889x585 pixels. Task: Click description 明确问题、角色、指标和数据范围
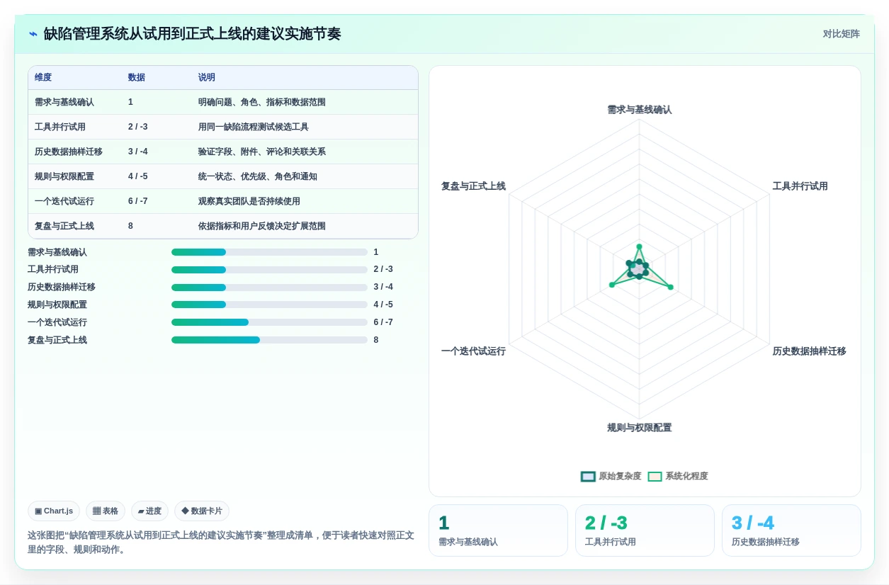[x=262, y=102]
